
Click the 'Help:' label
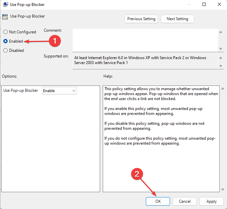coord(108,76)
